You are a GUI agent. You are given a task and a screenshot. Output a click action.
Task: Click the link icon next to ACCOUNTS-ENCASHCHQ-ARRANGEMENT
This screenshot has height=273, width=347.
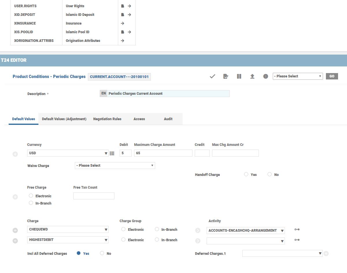pos(297,230)
